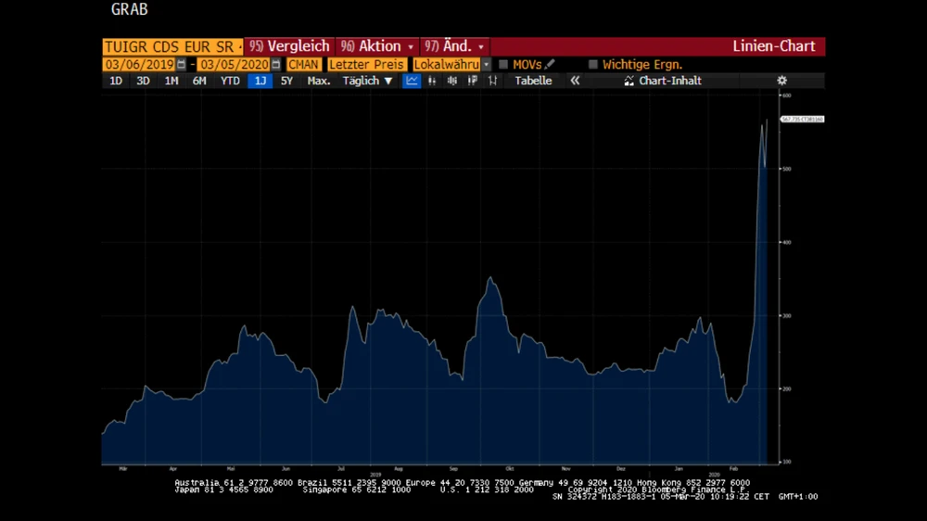This screenshot has height=521, width=927.
Task: Open the Änd. menu
Action: (455, 46)
